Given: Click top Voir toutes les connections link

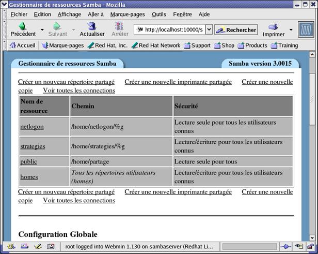Looking at the screenshot, I should (79, 90).
